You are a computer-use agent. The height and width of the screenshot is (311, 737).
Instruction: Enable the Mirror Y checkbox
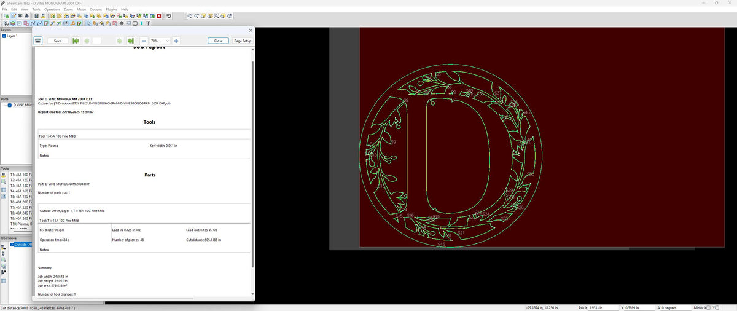point(717,307)
